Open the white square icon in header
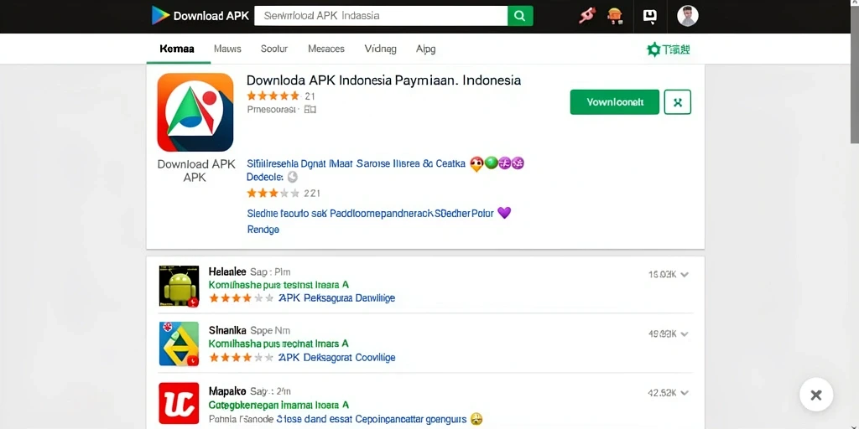This screenshot has width=859, height=429. (650, 16)
